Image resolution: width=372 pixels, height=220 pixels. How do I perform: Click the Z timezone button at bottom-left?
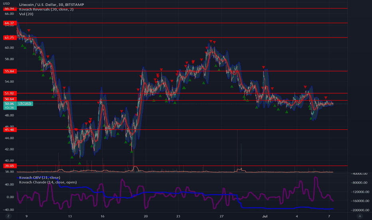8,216
